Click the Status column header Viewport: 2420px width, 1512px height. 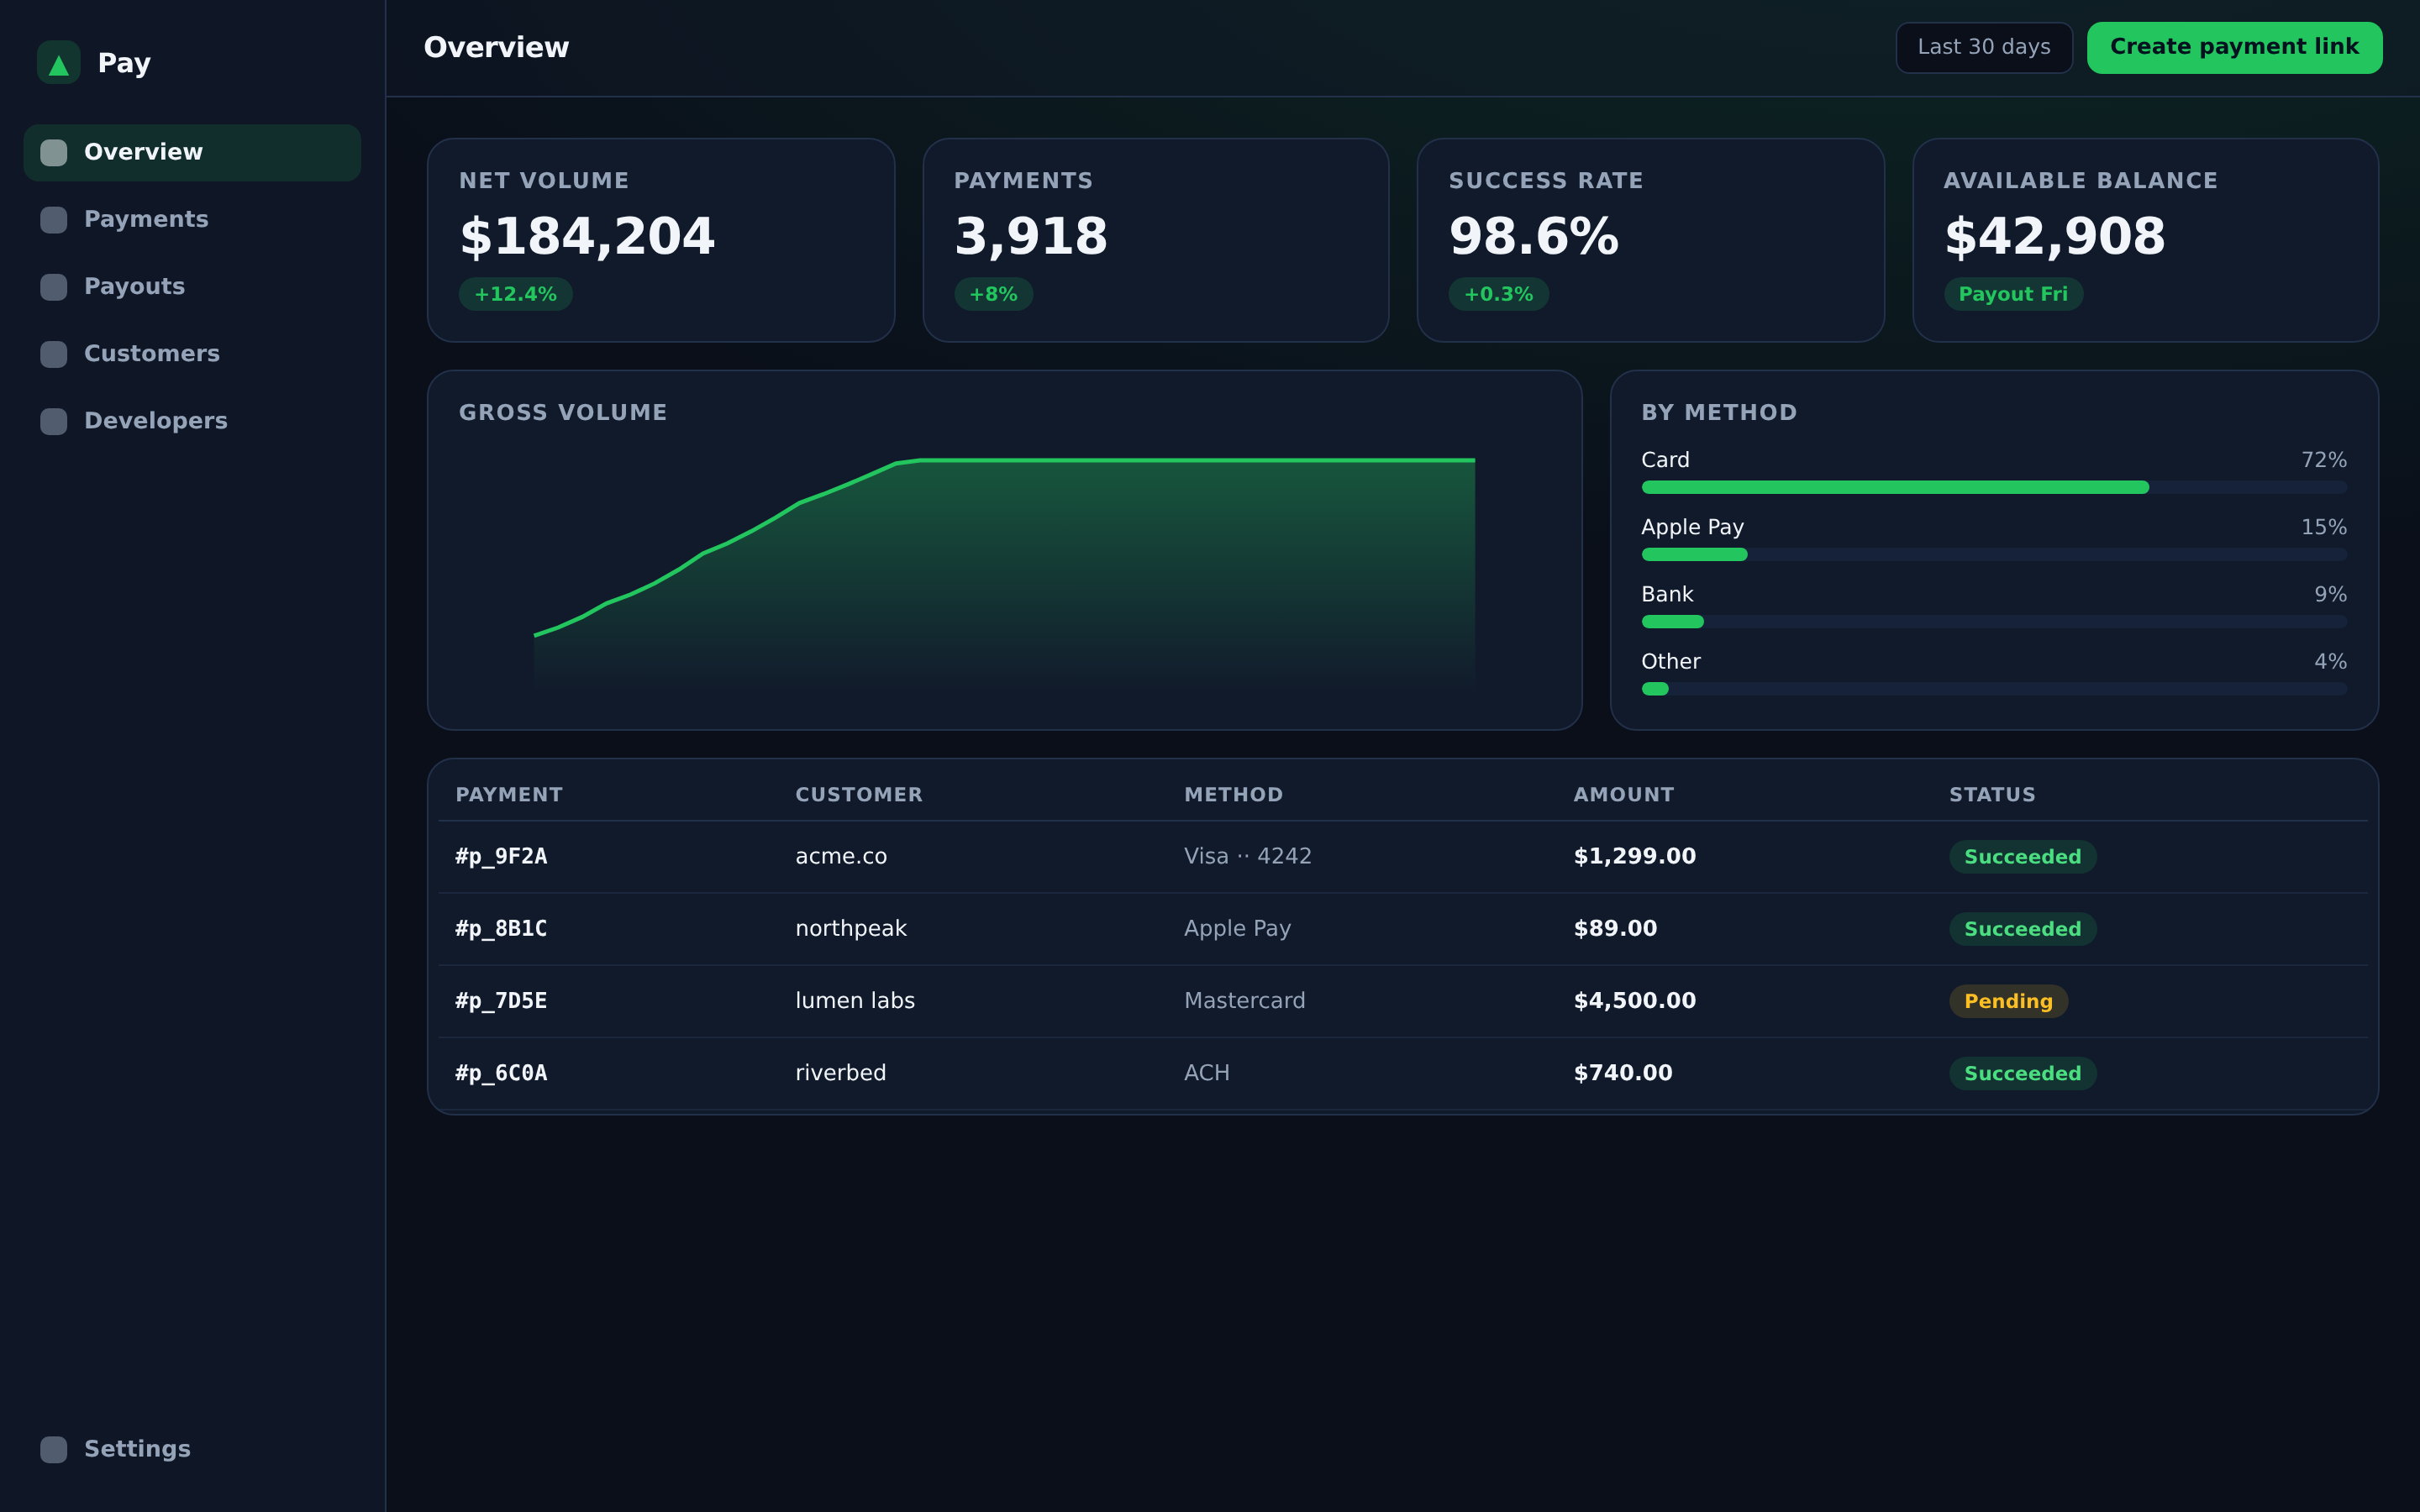click(x=1992, y=795)
